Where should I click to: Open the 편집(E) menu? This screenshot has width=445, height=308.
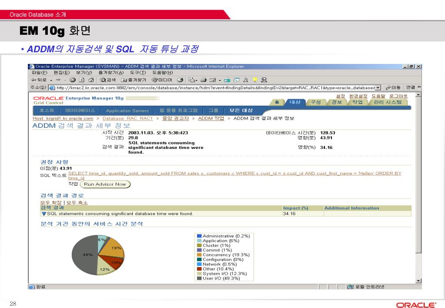pos(62,73)
